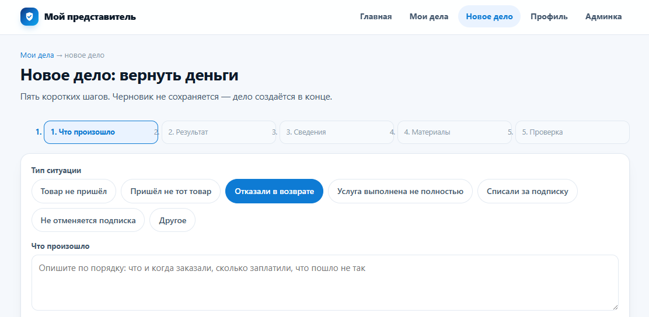
Task: Open the Профиль nav item
Action: click(549, 16)
